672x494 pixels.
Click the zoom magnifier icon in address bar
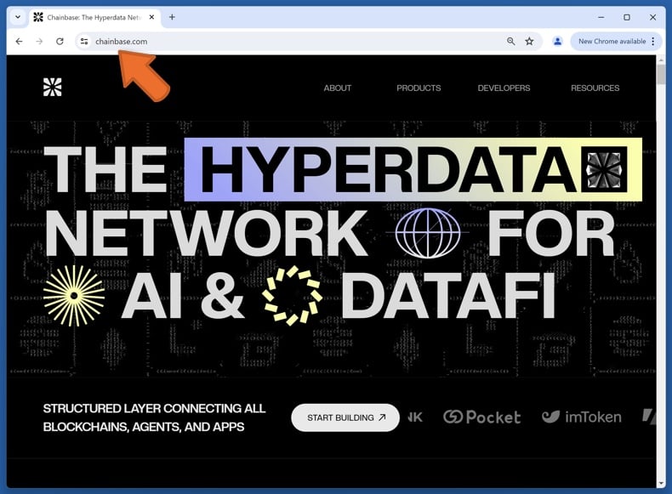click(511, 41)
